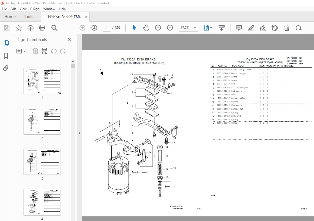Open the Bookmarks side panel icon

pyautogui.click(x=6, y=56)
